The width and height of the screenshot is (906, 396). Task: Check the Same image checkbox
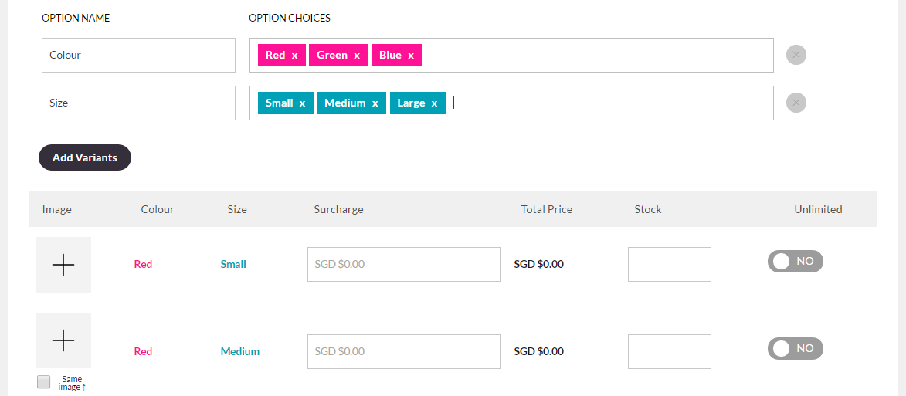coord(44,381)
